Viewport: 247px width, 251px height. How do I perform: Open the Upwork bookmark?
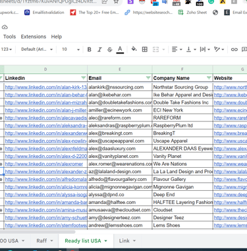pyautogui.click(x=9, y=13)
